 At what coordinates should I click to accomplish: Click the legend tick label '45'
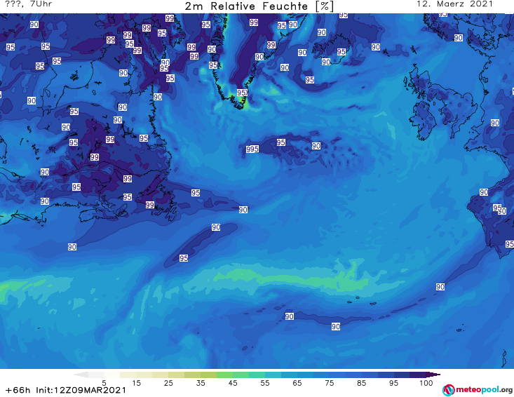point(233,383)
